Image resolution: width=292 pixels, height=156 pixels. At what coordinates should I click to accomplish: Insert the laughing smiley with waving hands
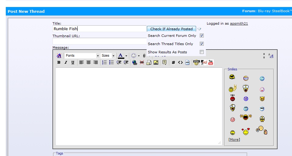(x=246, y=117)
